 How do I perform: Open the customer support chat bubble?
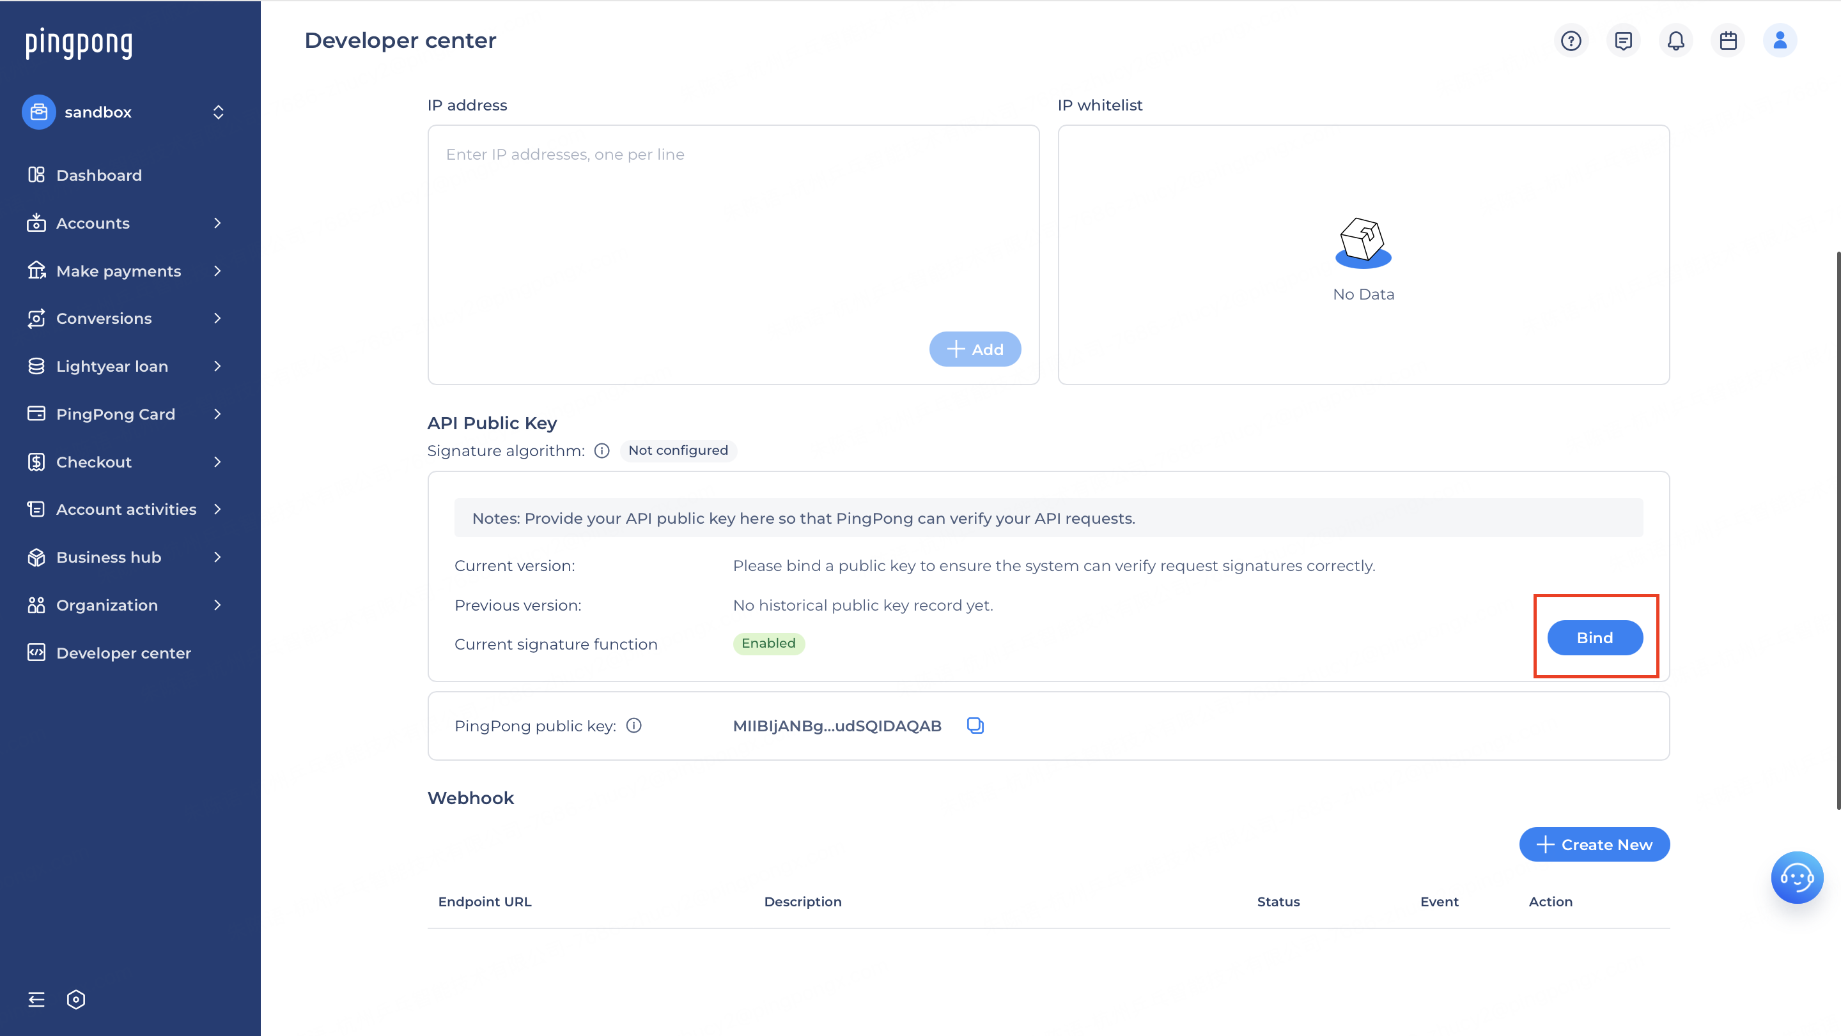point(1797,878)
